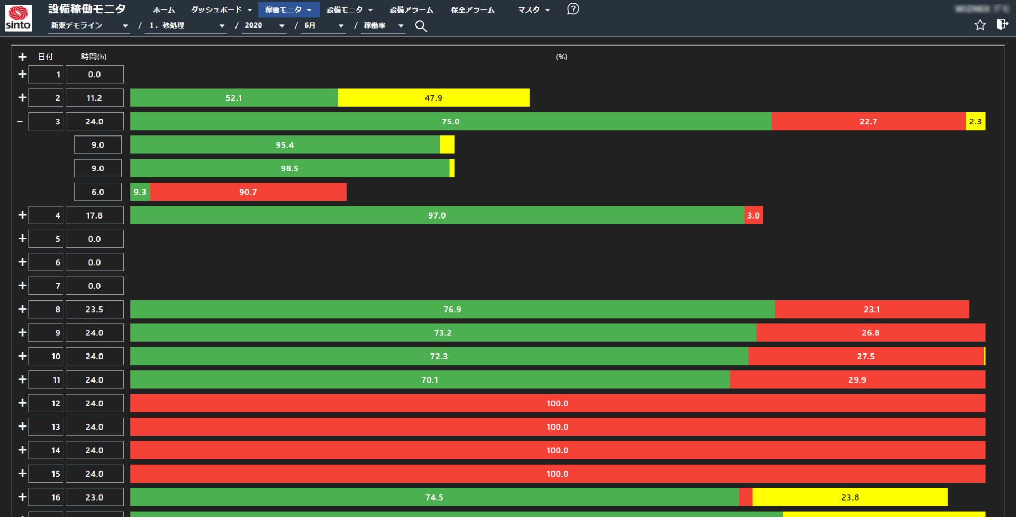Go to 保全アラーム page
Image resolution: width=1016 pixels, height=517 pixels.
473,10
